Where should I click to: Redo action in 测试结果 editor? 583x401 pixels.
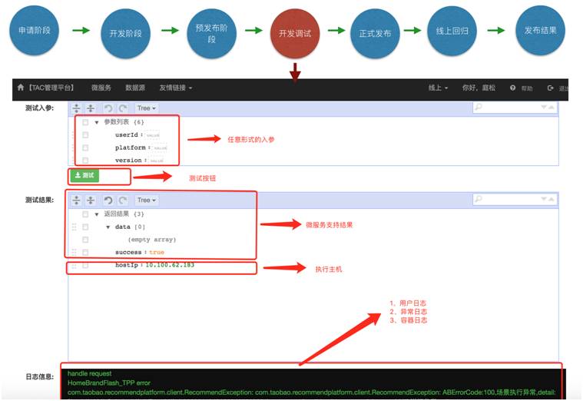pyautogui.click(x=123, y=200)
